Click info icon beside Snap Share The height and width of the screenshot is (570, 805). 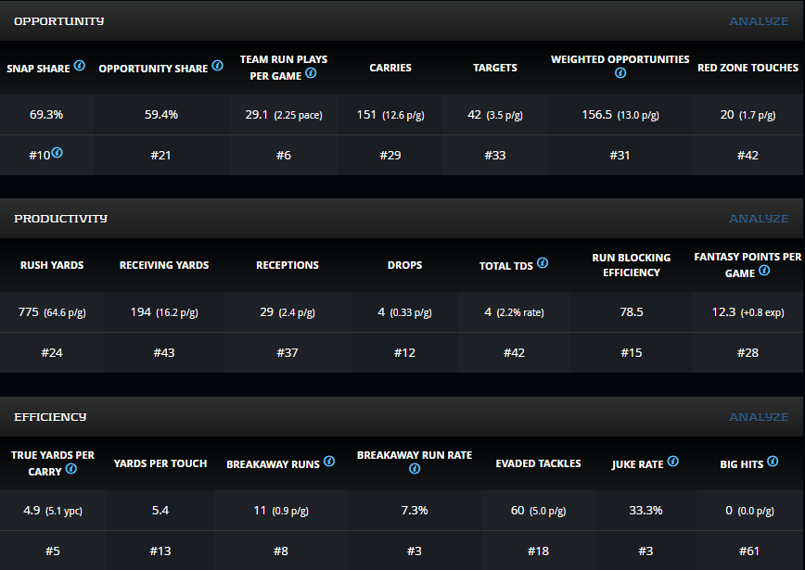coord(80,67)
